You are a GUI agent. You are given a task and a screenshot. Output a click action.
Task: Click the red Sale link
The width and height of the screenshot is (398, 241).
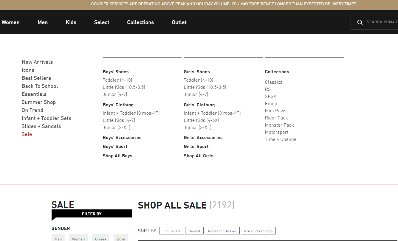pyautogui.click(x=27, y=134)
